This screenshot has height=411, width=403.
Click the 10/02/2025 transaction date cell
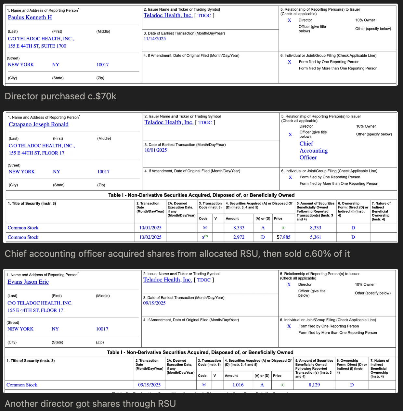pos(150,237)
